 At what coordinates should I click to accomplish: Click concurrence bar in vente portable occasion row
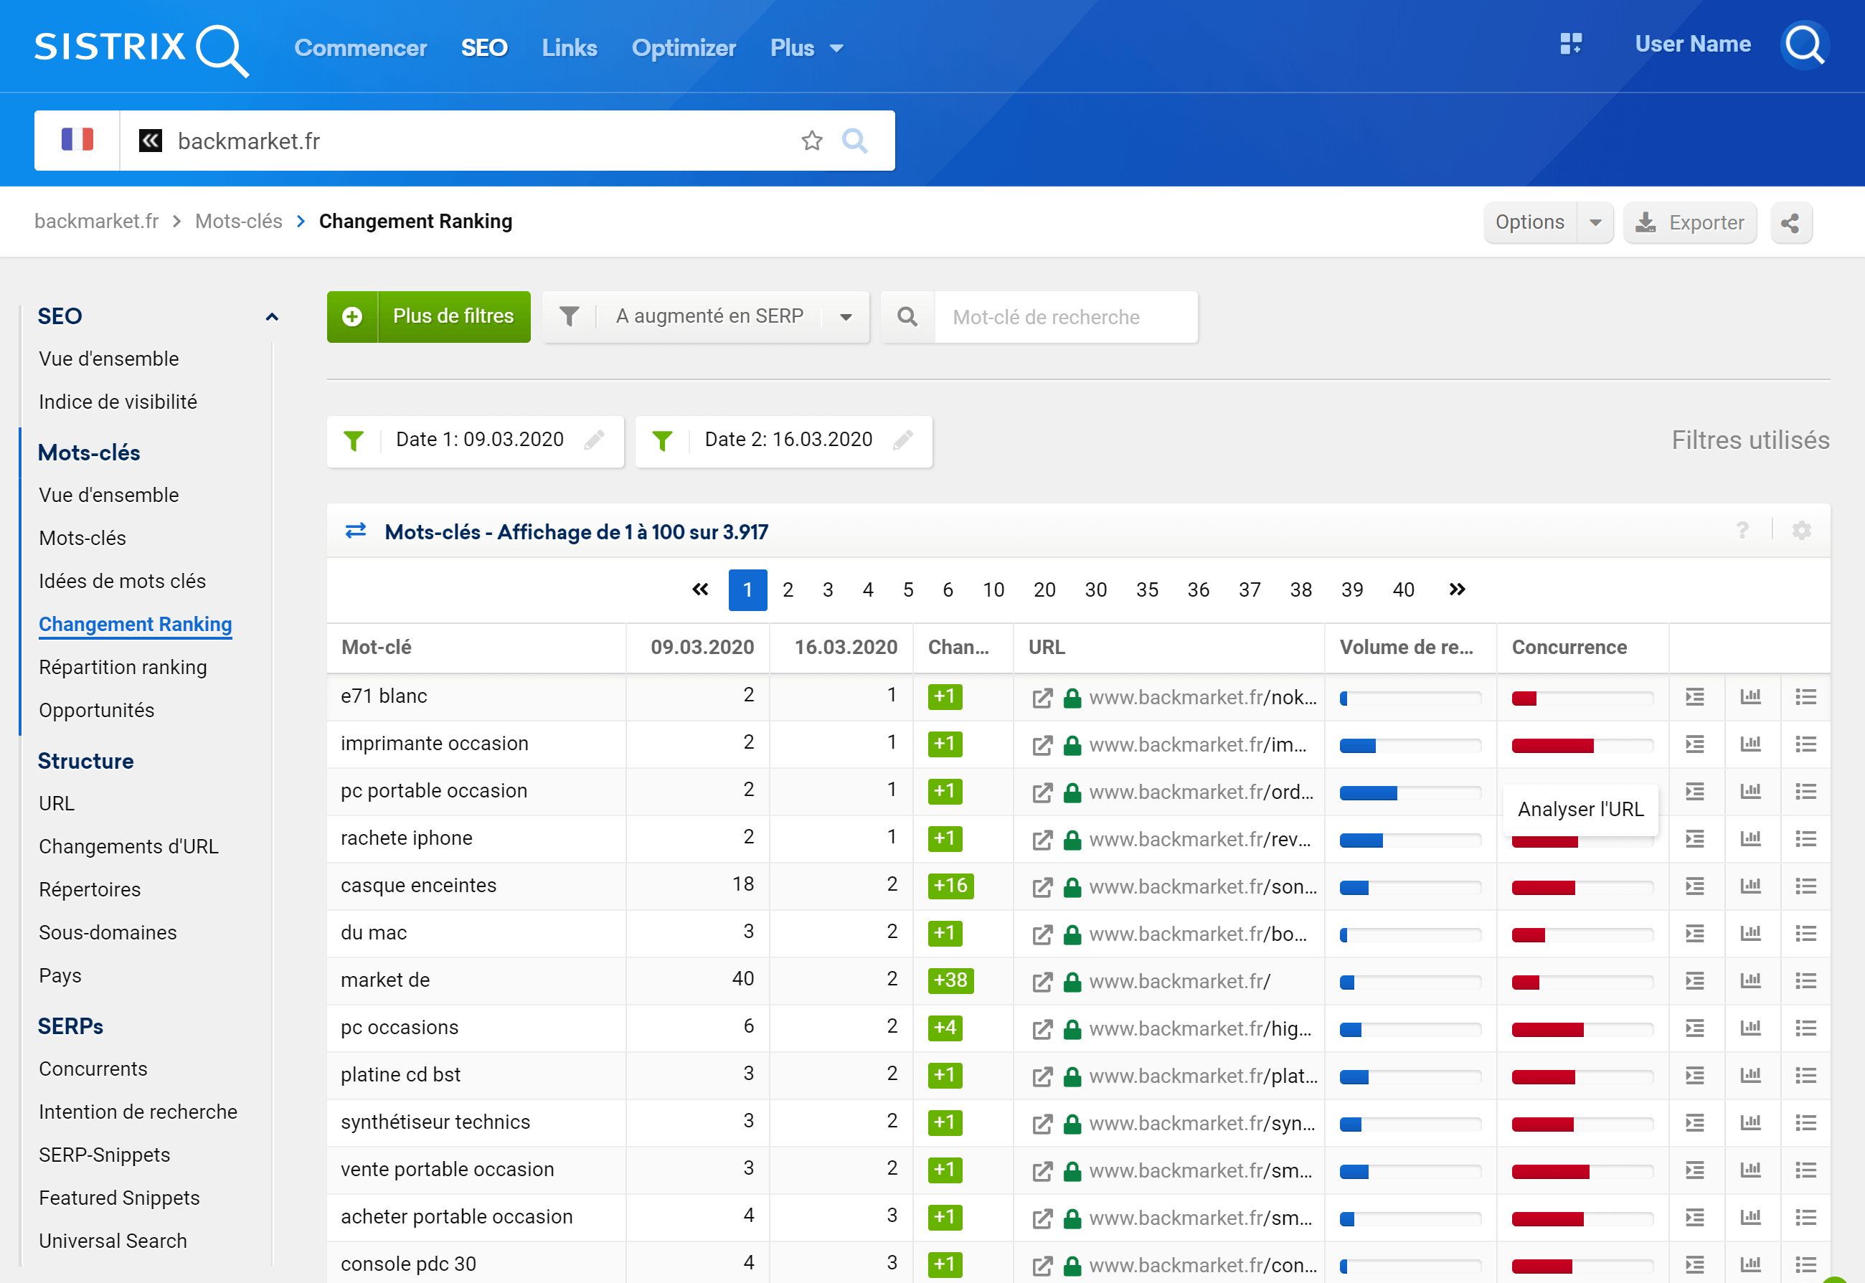[1582, 1172]
